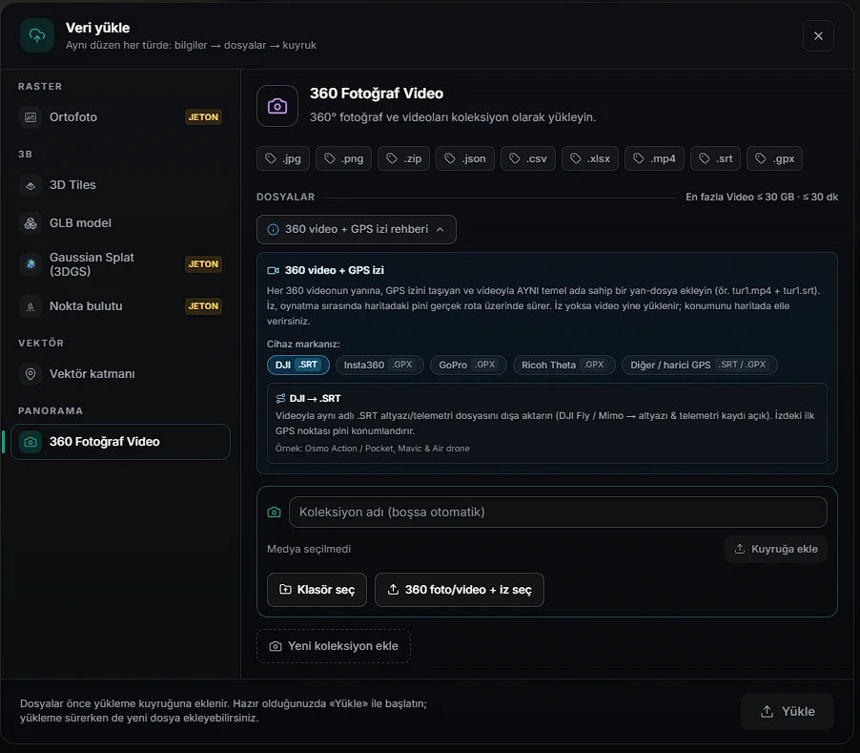Click the Kuyruğa ekle button
Viewport: 860px width, 753px height.
(776, 550)
